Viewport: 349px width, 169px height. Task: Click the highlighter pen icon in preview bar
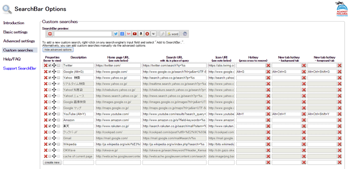(x=163, y=34)
